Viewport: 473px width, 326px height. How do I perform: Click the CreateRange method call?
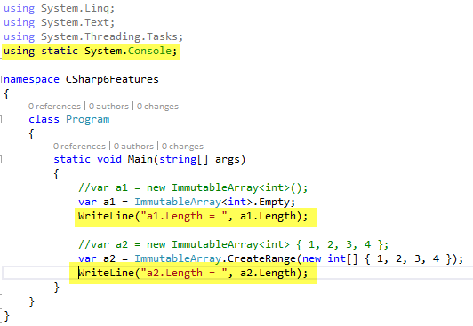point(261,258)
